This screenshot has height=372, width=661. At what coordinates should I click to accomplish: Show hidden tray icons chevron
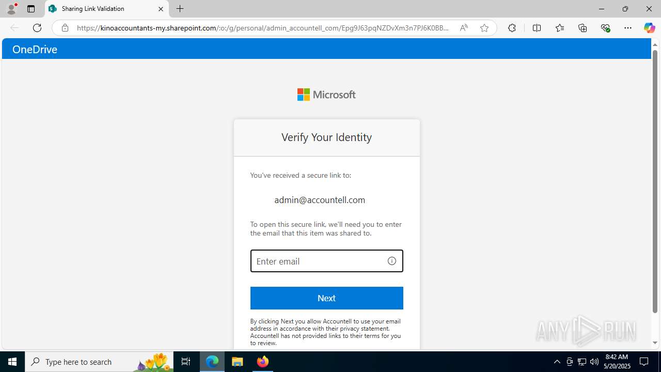(557, 362)
